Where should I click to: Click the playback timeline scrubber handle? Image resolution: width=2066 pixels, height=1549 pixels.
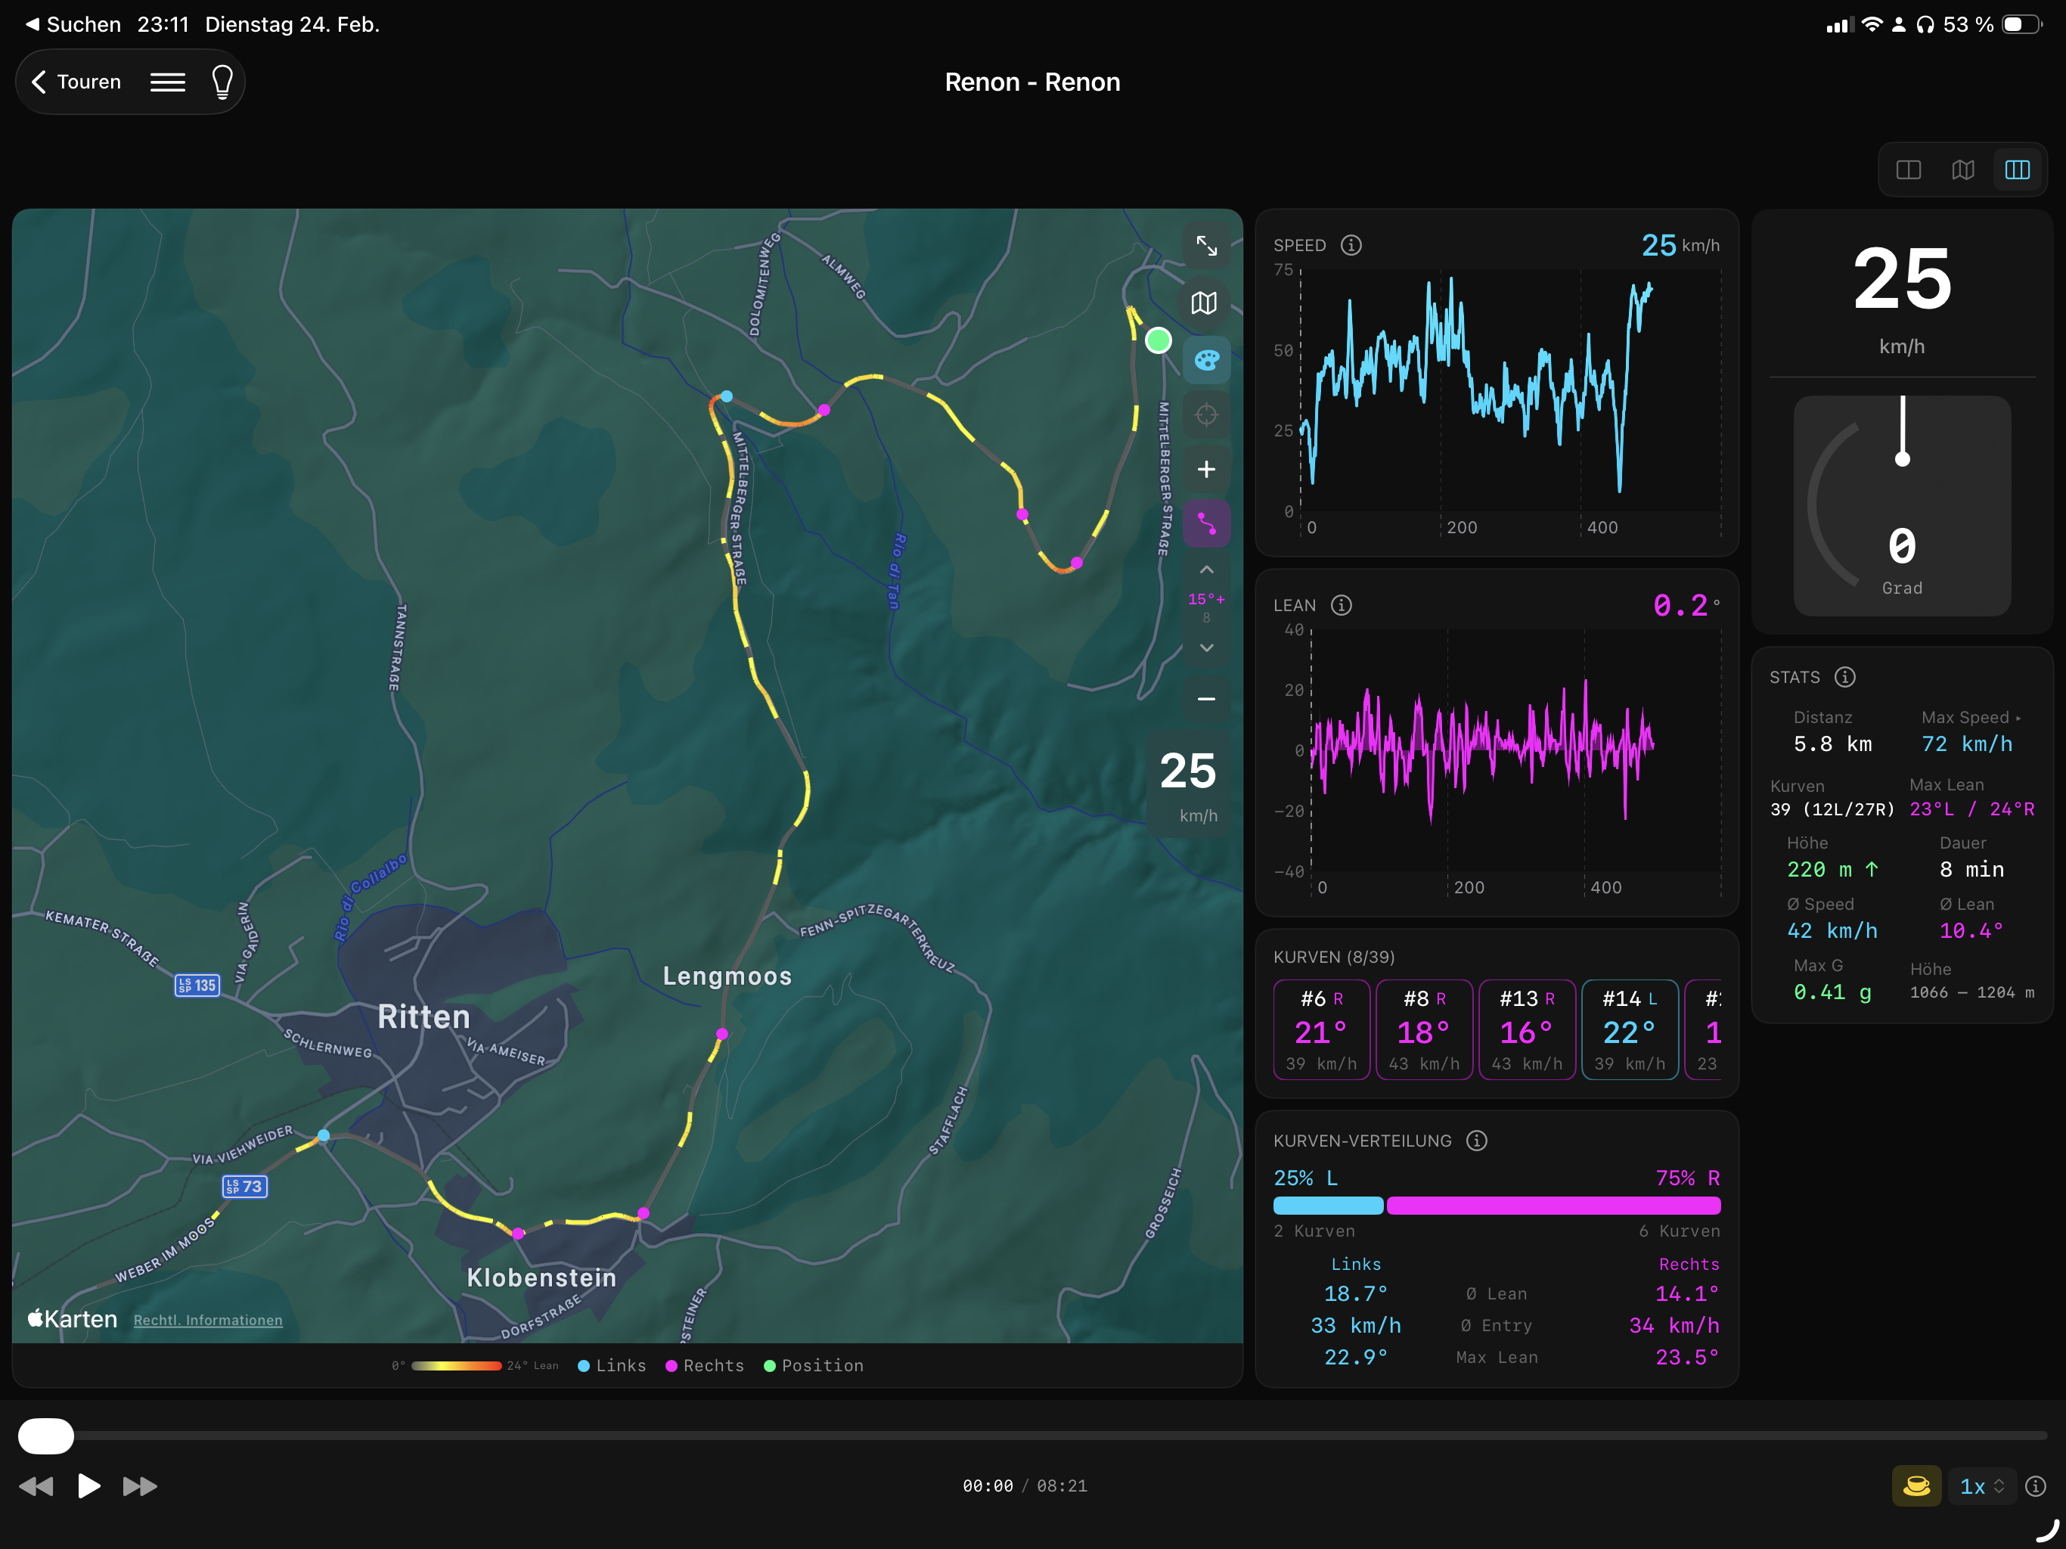[x=46, y=1435]
